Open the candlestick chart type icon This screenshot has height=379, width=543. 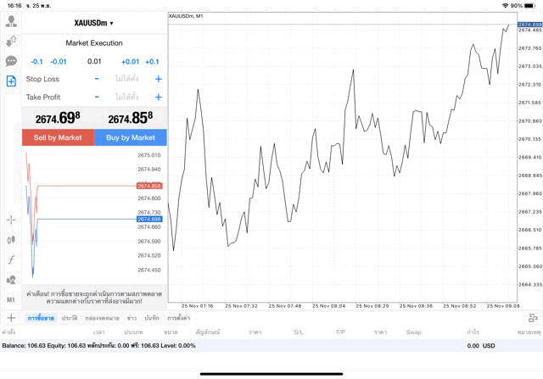point(11,239)
